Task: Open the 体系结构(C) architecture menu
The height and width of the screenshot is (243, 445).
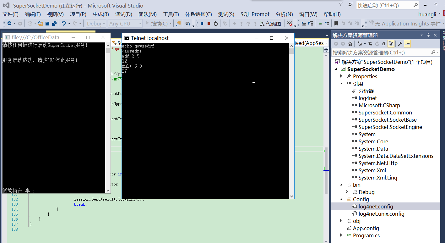Action: 198,14
